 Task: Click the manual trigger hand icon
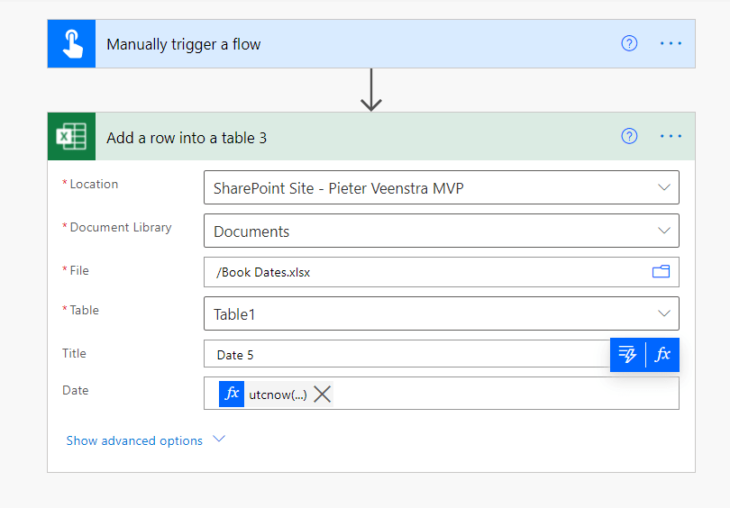point(72,44)
